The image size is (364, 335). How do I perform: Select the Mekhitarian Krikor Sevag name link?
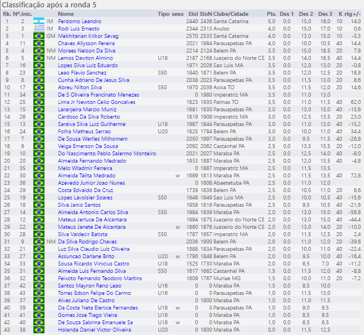(x=88, y=36)
